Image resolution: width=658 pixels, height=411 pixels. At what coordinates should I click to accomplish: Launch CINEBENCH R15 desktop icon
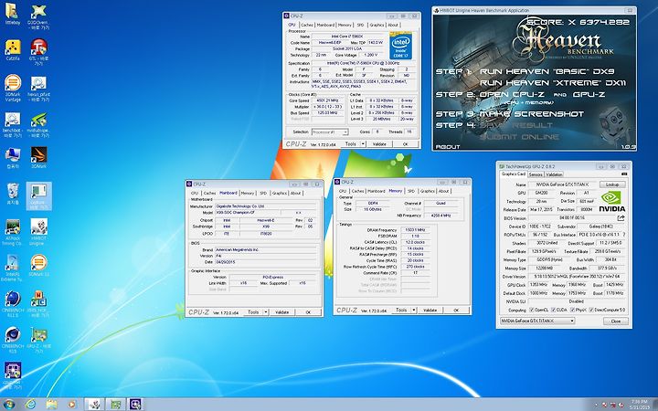pyautogui.click(x=13, y=341)
